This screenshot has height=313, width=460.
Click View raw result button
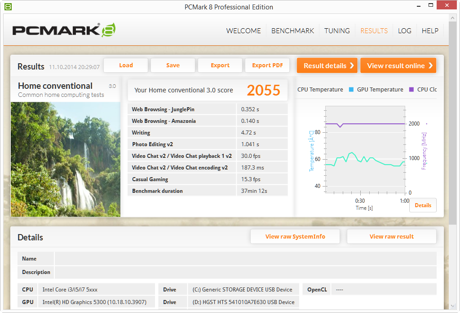[x=392, y=237]
